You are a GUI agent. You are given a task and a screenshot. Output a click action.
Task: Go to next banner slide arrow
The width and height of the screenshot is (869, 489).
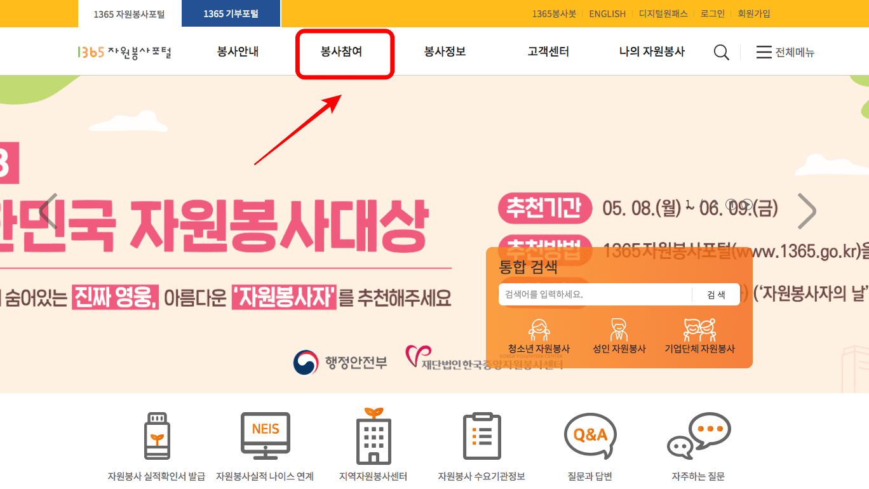(807, 211)
